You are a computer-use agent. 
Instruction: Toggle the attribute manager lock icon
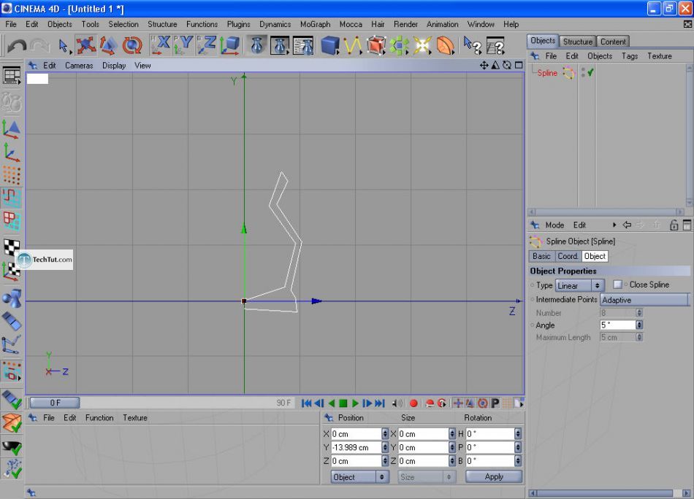tap(674, 225)
